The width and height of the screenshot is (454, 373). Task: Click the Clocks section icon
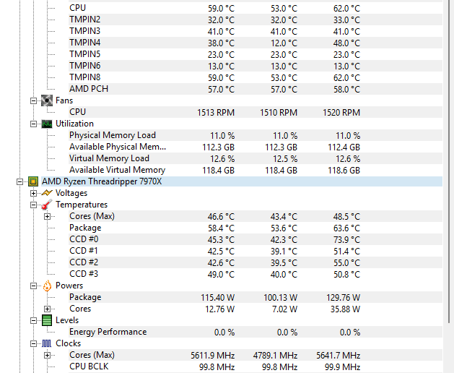47,343
